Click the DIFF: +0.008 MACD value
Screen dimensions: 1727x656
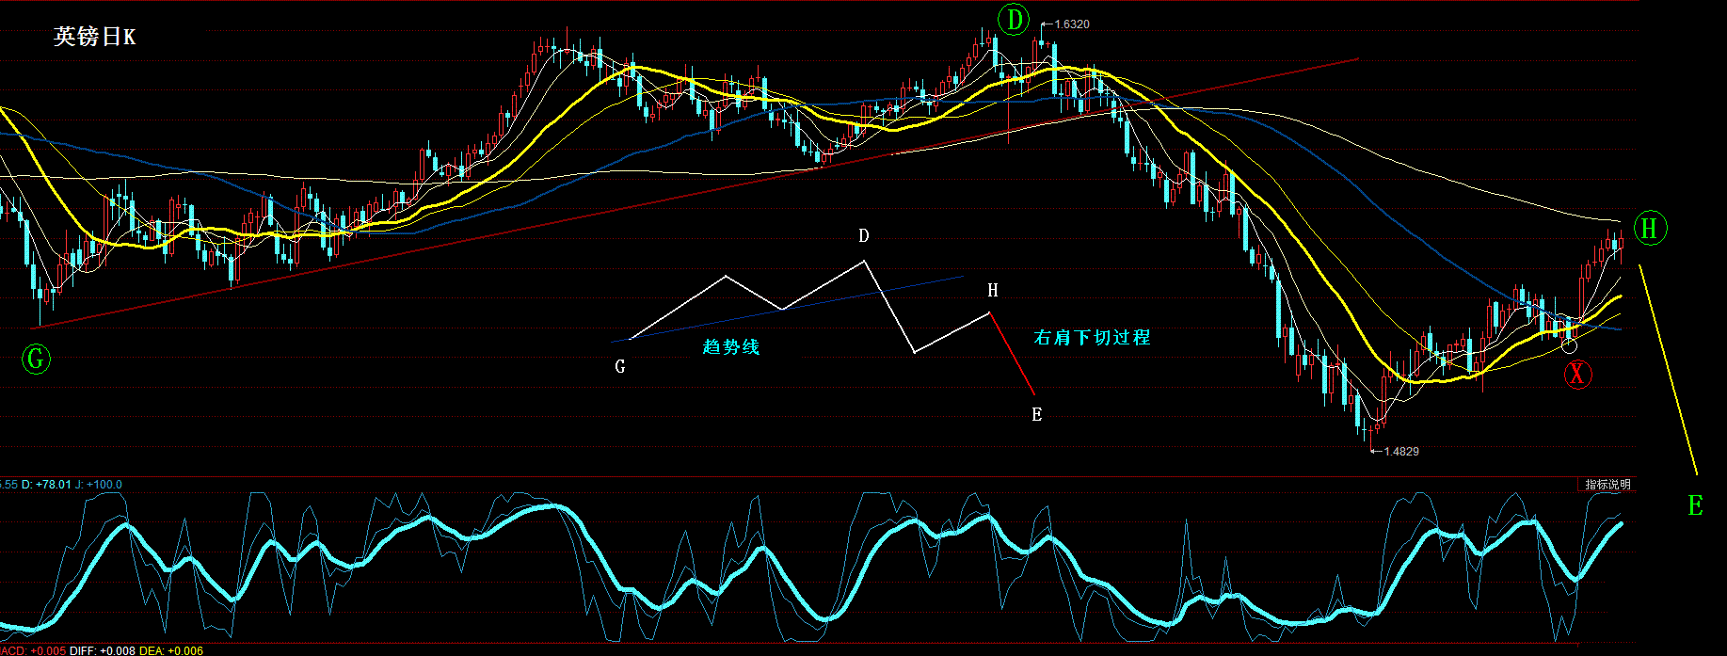(x=103, y=650)
